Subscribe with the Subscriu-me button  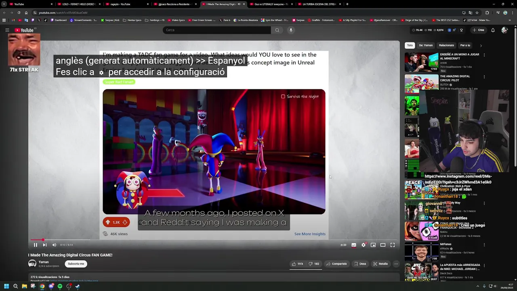tap(76, 264)
